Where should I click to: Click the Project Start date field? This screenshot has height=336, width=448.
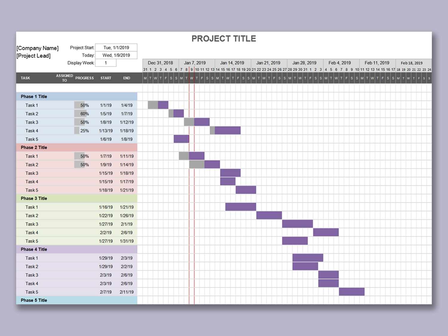coord(116,47)
